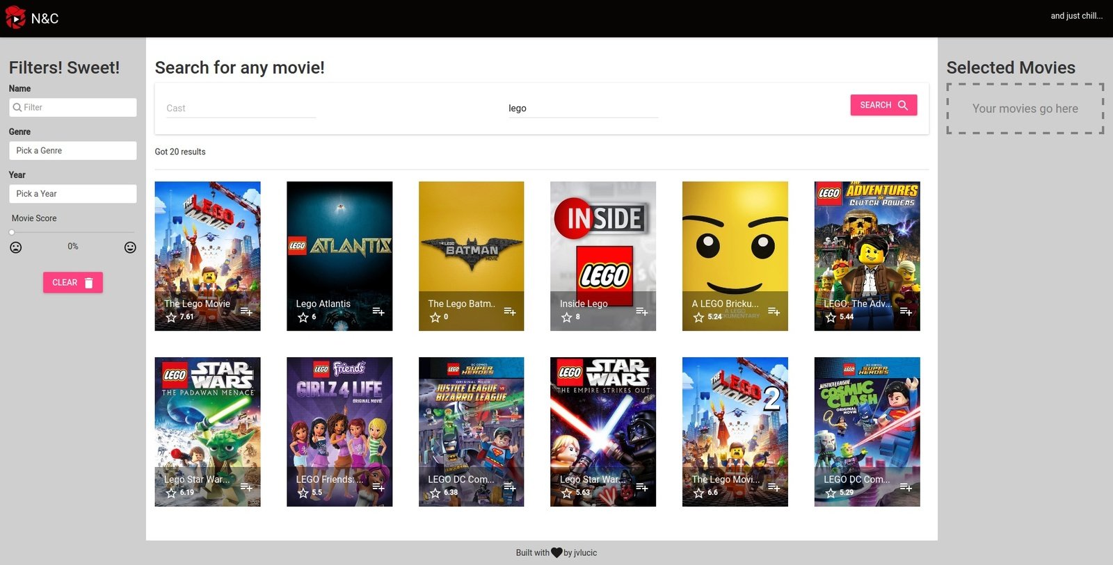Image resolution: width=1113 pixels, height=565 pixels.
Task: Click the 'Filters! Sweet!' heading
Action: (64, 67)
